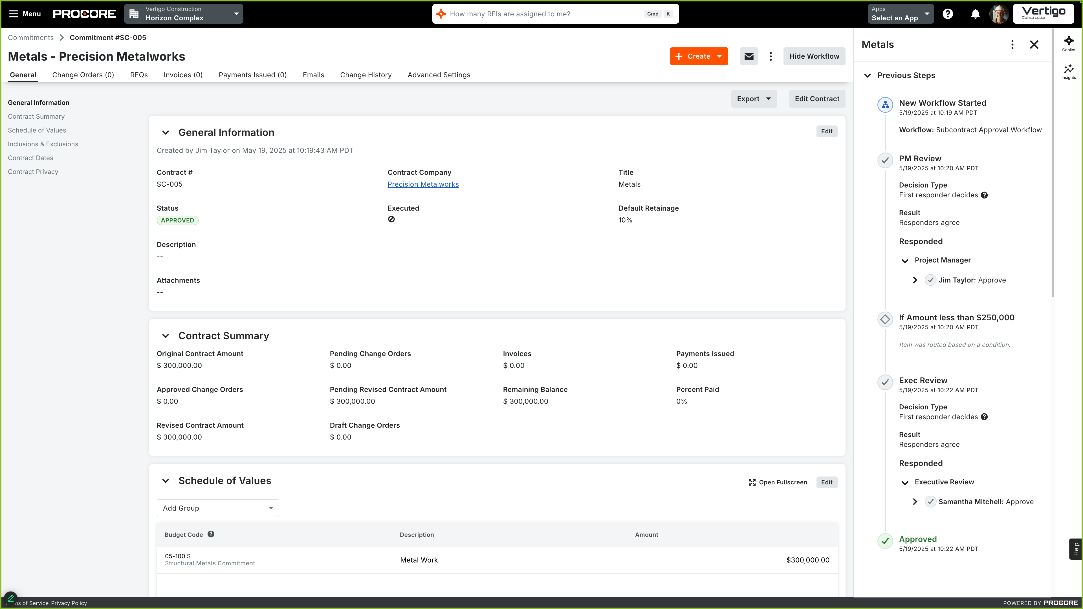Image resolution: width=1083 pixels, height=609 pixels.
Task: Switch to the Change Orders tab
Action: 83,74
